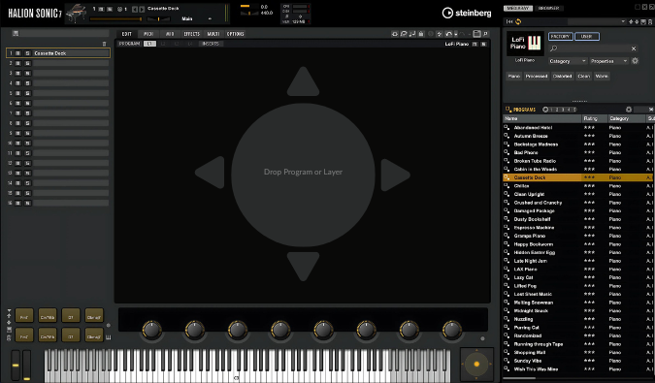Click the sphere control orange dot
The height and width of the screenshot is (383, 655).
click(x=476, y=364)
